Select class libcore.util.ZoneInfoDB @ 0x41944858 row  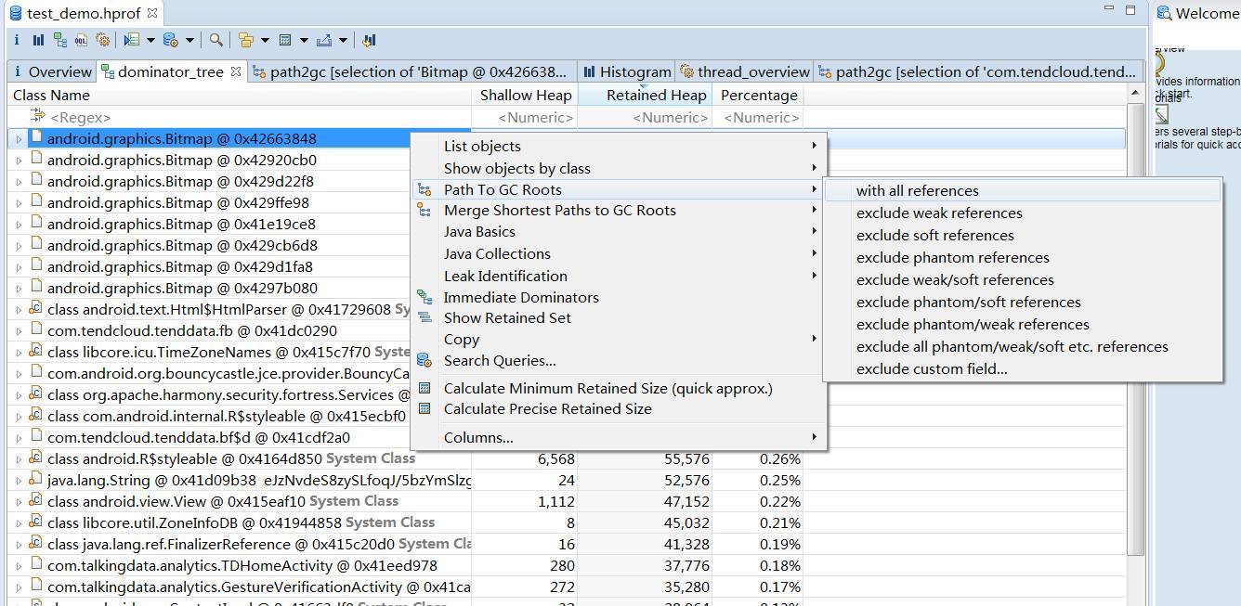(x=241, y=522)
